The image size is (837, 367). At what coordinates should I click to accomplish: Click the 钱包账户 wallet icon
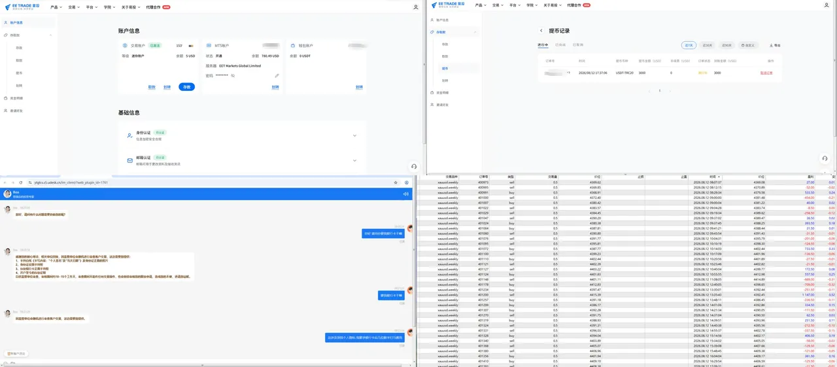coord(294,46)
